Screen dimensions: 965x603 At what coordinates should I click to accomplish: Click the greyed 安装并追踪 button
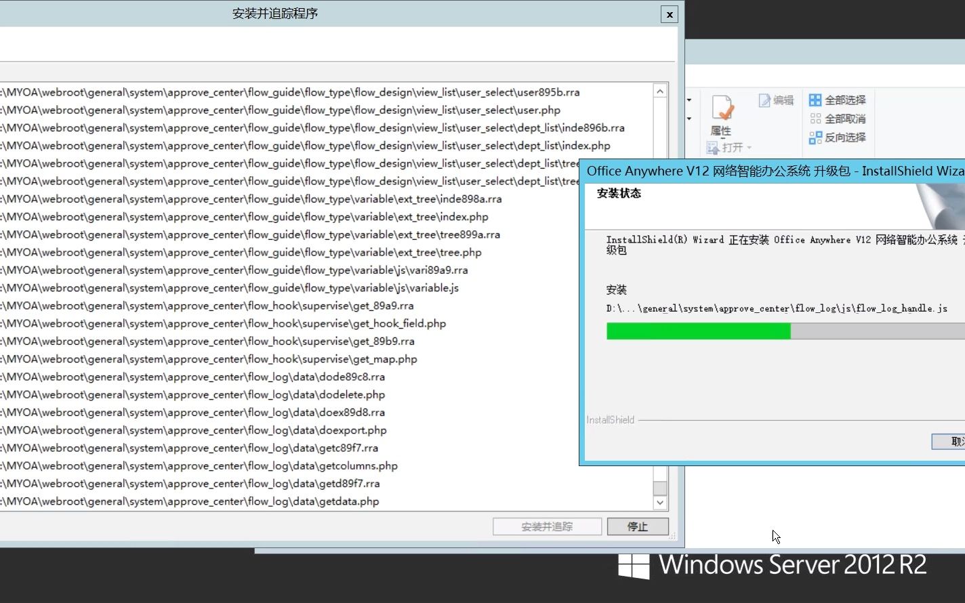[x=547, y=526]
